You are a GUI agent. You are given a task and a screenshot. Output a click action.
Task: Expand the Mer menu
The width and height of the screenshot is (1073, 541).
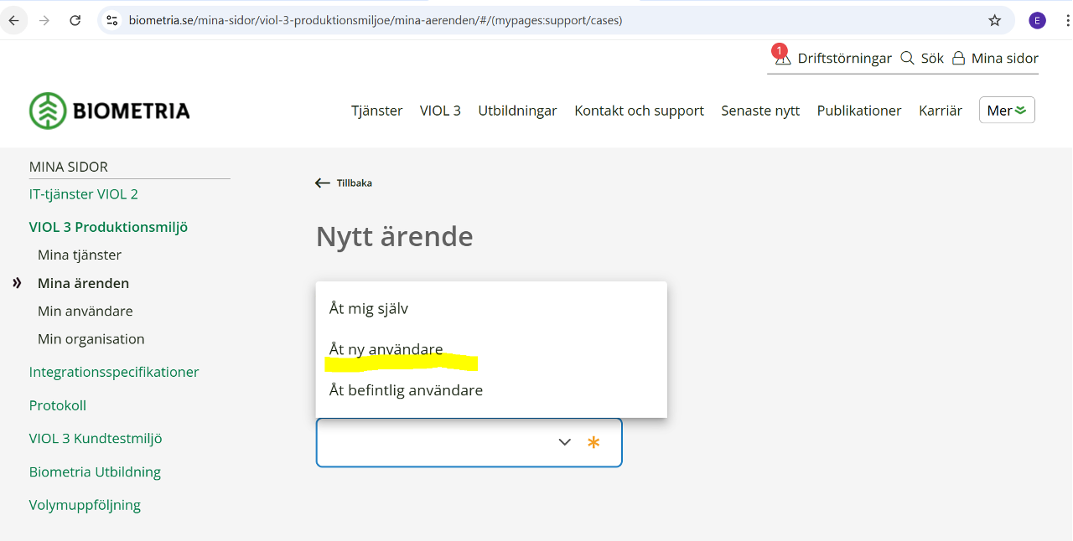tap(1006, 111)
